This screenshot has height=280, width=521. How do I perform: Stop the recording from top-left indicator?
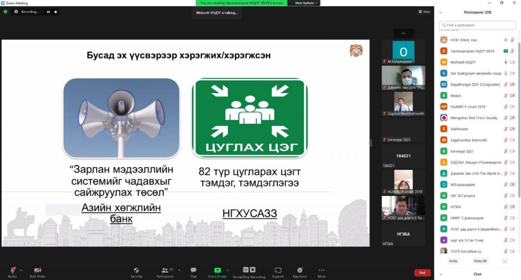pyautogui.click(x=55, y=12)
